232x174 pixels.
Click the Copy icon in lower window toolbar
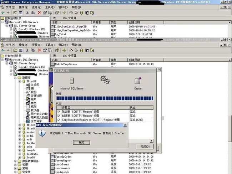coord(32,50)
